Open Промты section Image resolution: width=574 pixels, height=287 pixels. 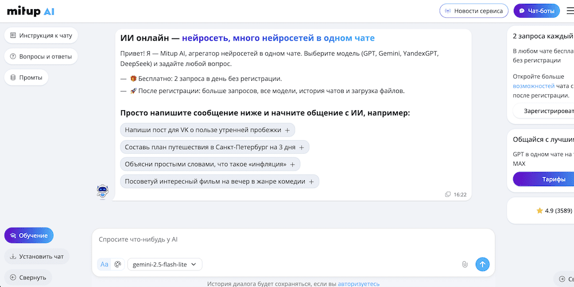coord(26,77)
